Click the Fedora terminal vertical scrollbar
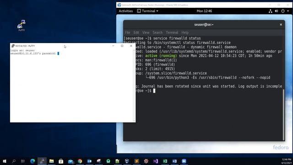This screenshot has width=293, height=165. 283,115
